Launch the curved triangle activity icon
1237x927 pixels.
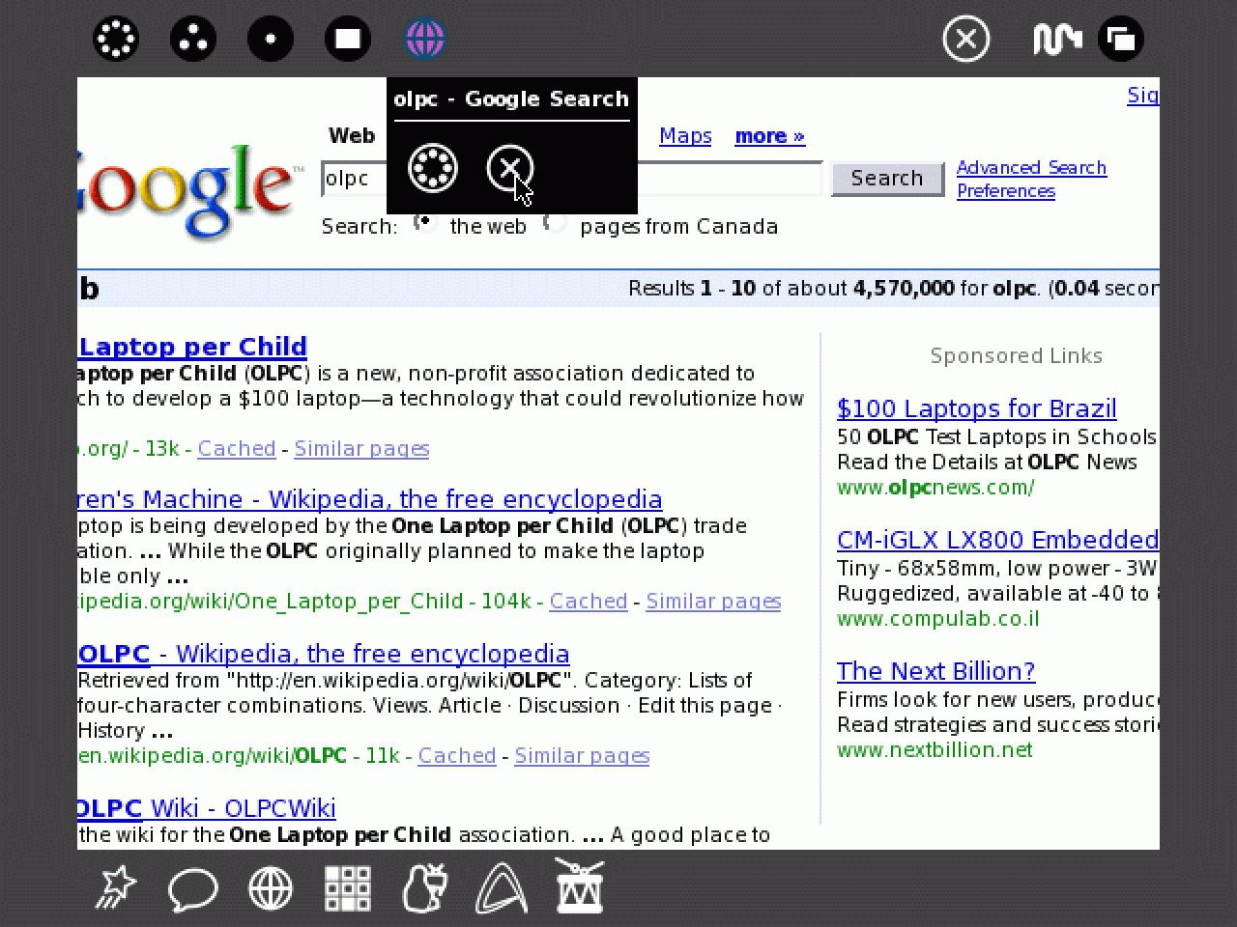(x=503, y=888)
